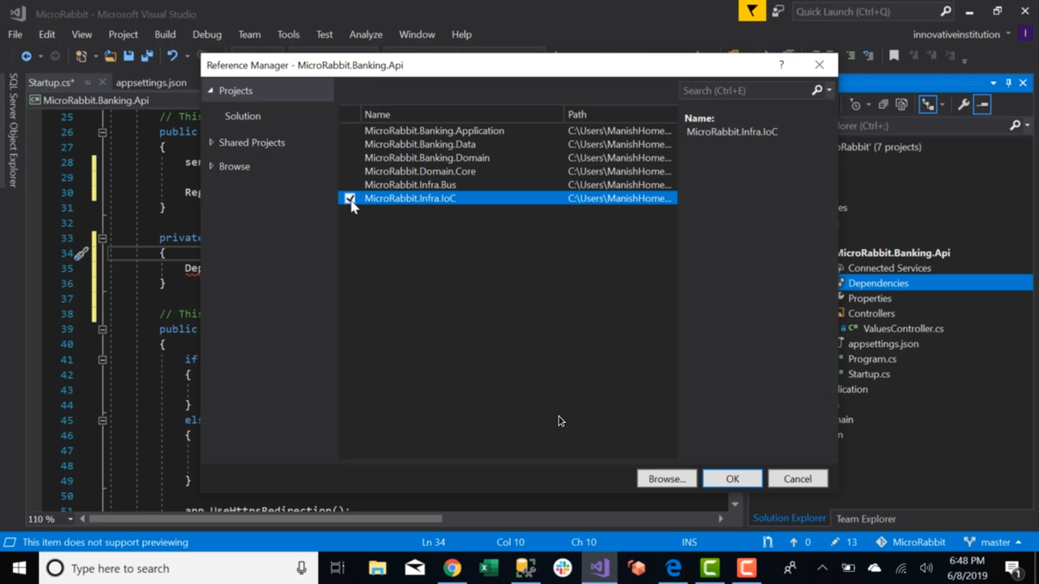Click the New Project toolbar icon
Image resolution: width=1039 pixels, height=584 pixels.
click(x=81, y=56)
